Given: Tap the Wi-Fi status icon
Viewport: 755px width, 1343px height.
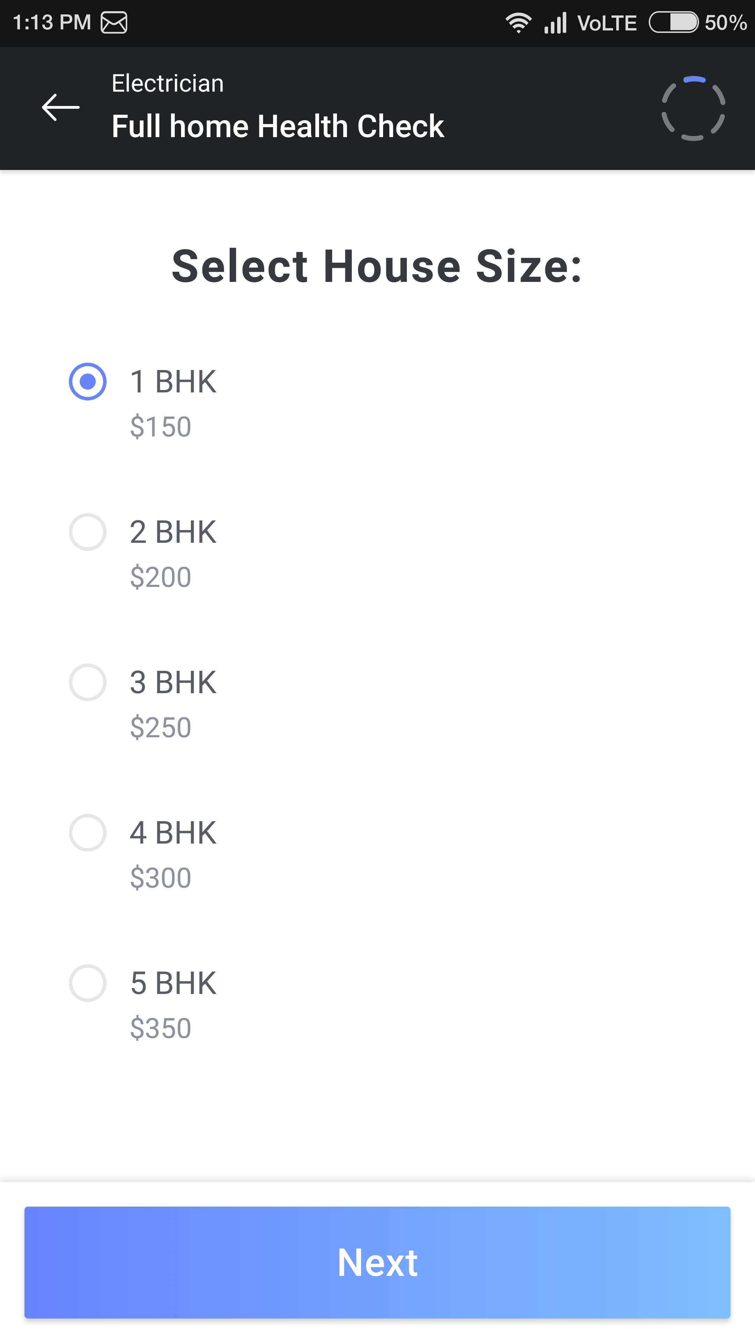Looking at the screenshot, I should (518, 23).
